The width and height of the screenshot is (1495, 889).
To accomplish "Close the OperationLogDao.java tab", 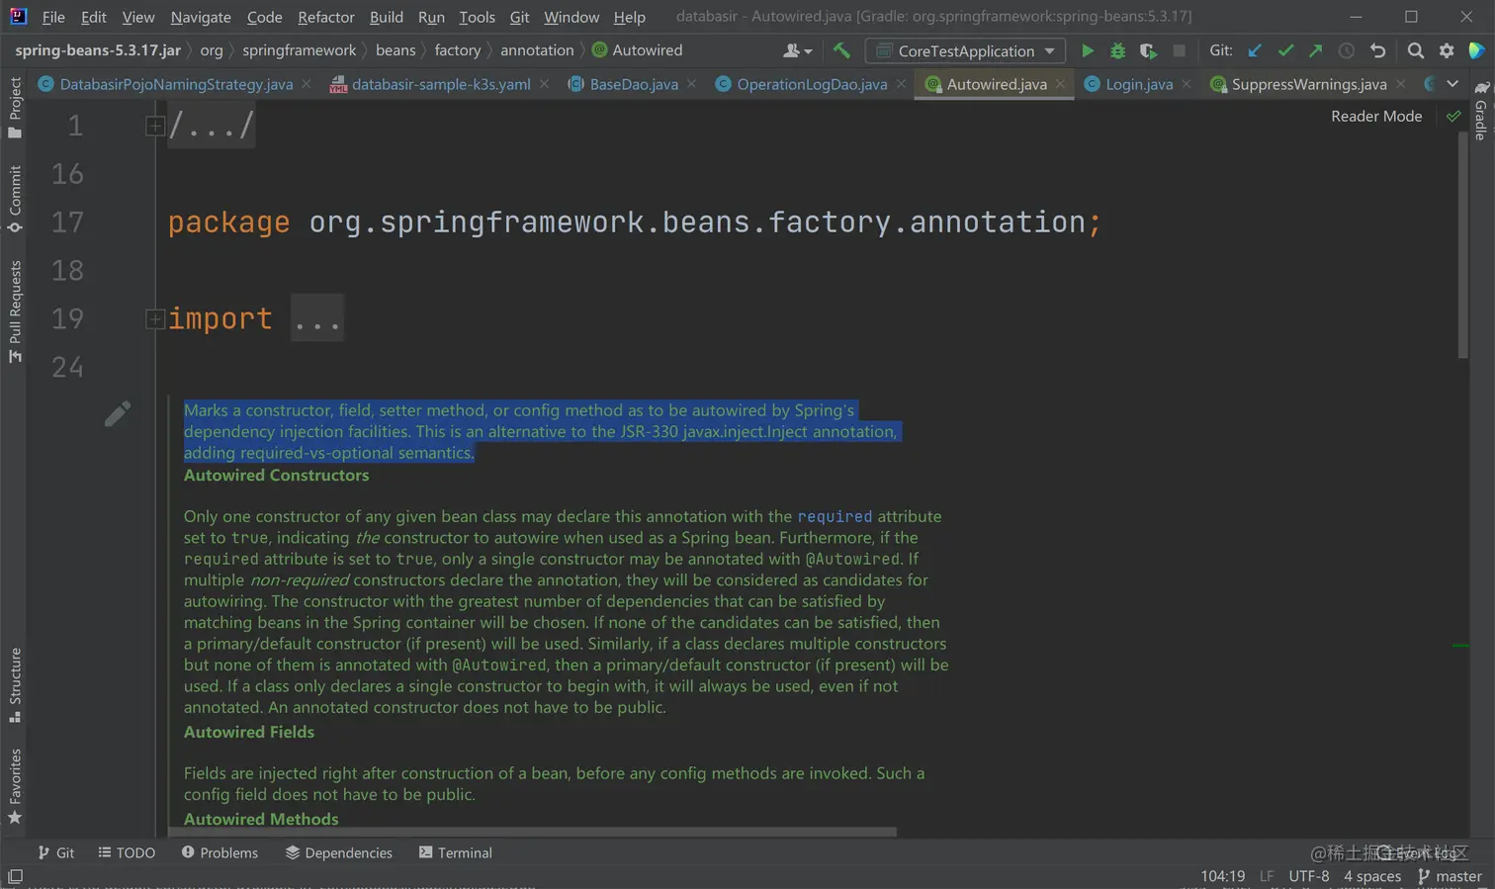I will click(901, 84).
